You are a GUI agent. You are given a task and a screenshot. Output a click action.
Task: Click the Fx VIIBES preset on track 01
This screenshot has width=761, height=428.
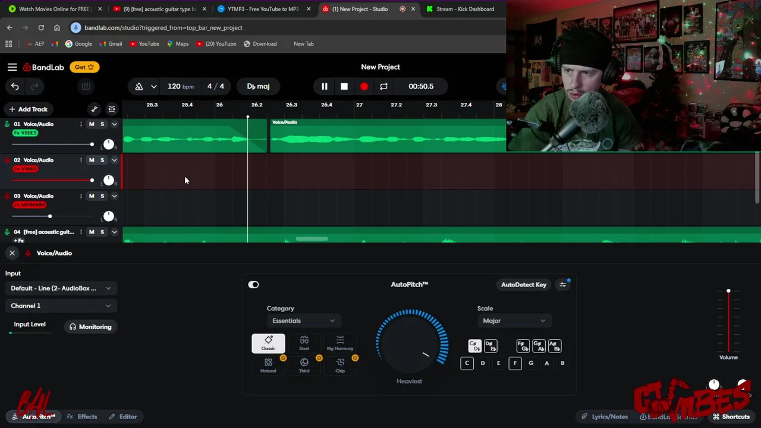point(26,133)
